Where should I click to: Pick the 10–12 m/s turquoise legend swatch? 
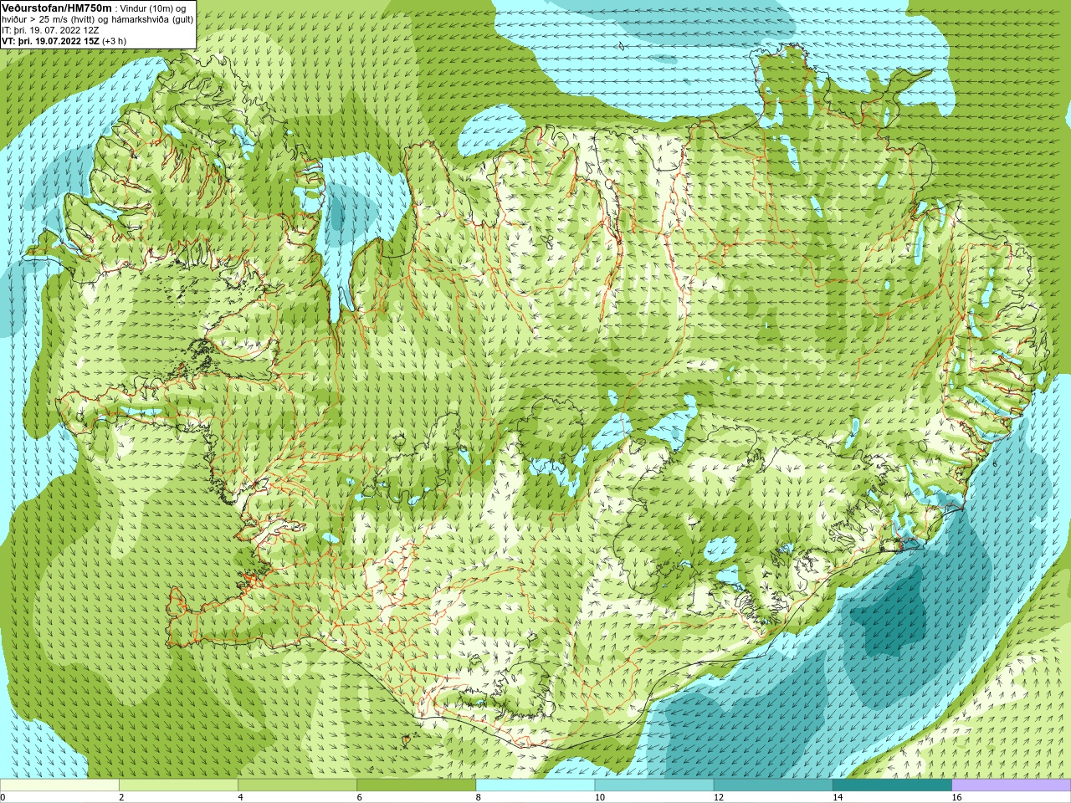pos(654,785)
